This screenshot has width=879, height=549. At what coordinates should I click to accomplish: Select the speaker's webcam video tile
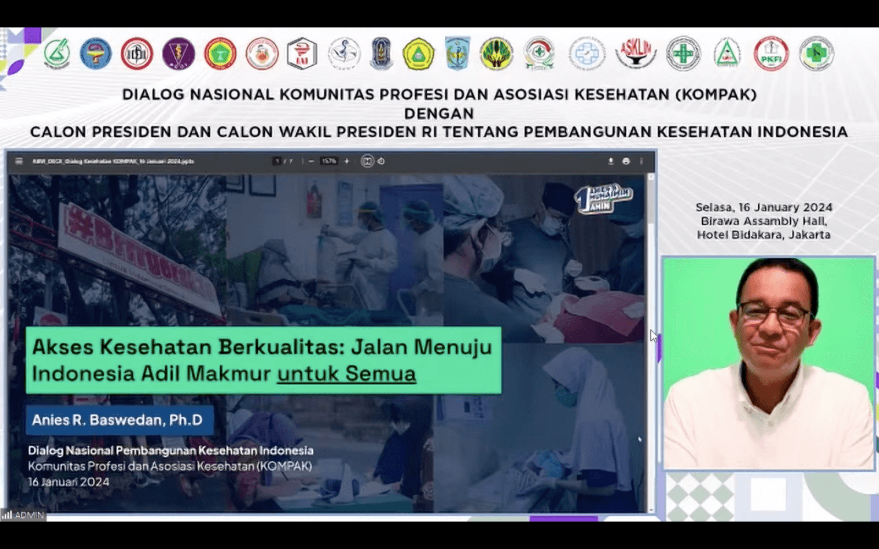pyautogui.click(x=769, y=364)
